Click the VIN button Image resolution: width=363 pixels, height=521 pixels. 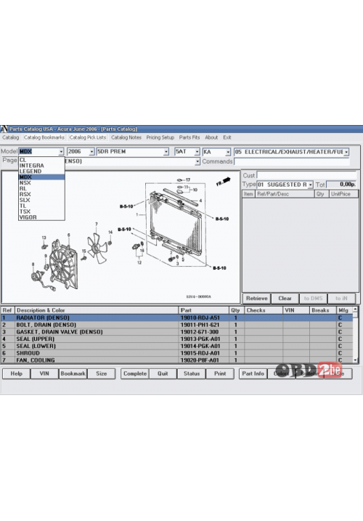[x=44, y=373]
